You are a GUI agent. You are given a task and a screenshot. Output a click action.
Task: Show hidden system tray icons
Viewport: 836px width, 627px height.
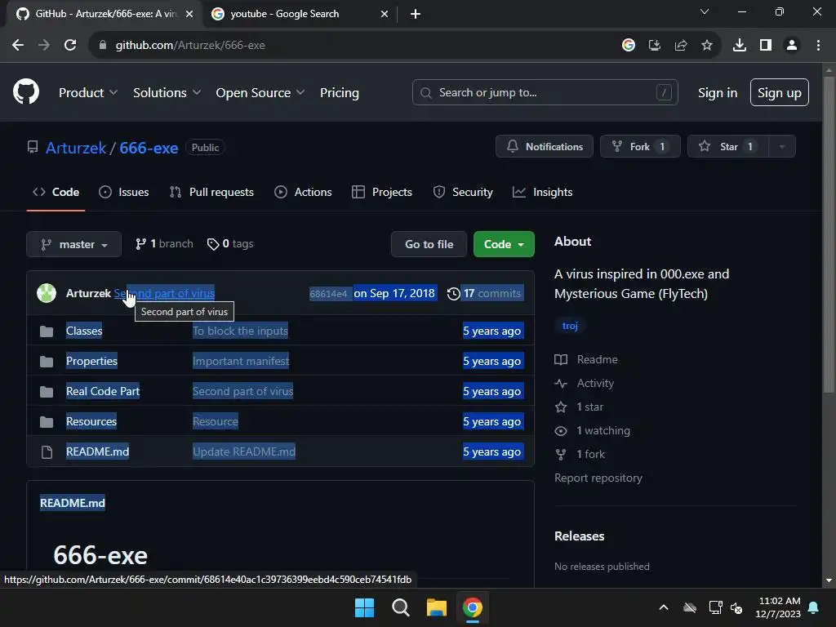click(x=664, y=607)
